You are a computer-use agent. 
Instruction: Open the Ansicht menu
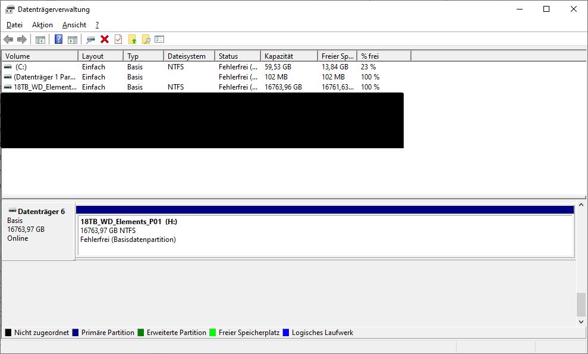pyautogui.click(x=74, y=25)
